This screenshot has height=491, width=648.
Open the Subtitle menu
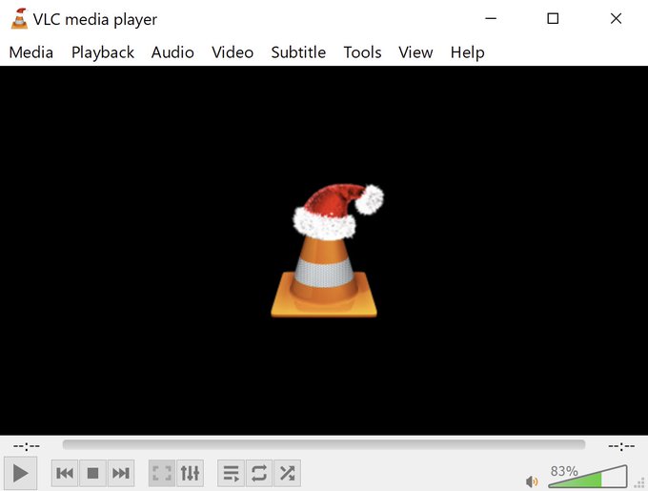(298, 52)
